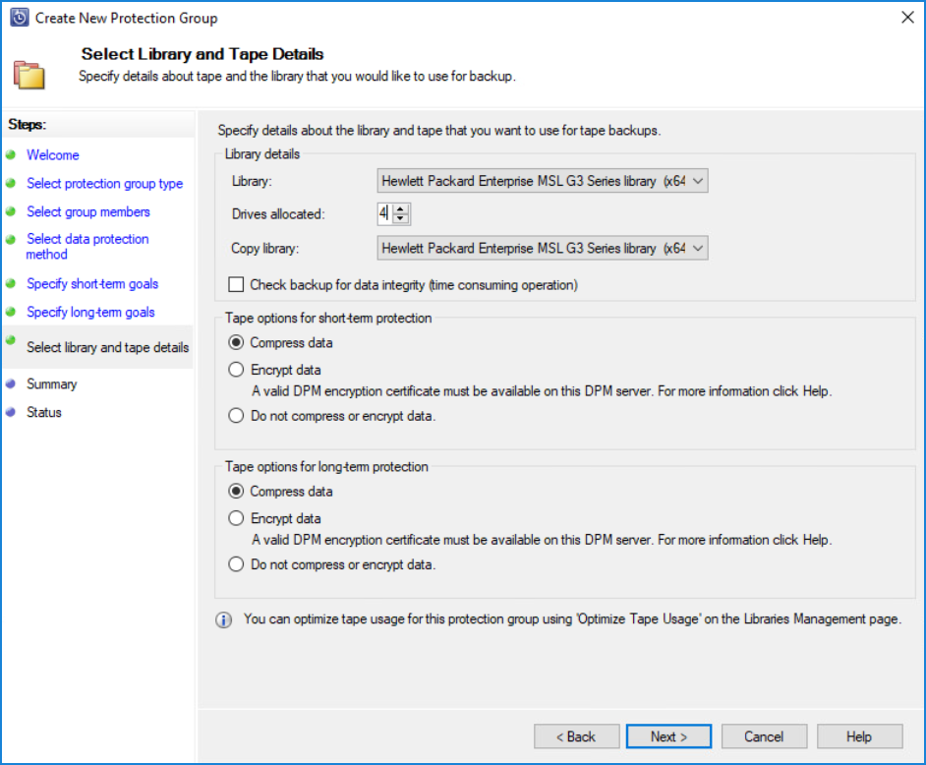Go to Select protection group type step
This screenshot has height=765, width=926.
tap(104, 184)
